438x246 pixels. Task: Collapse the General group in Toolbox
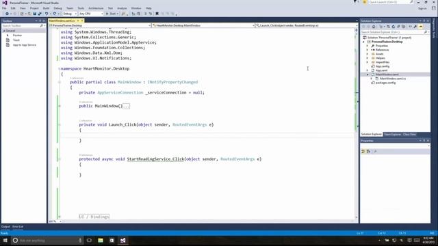[4, 31]
